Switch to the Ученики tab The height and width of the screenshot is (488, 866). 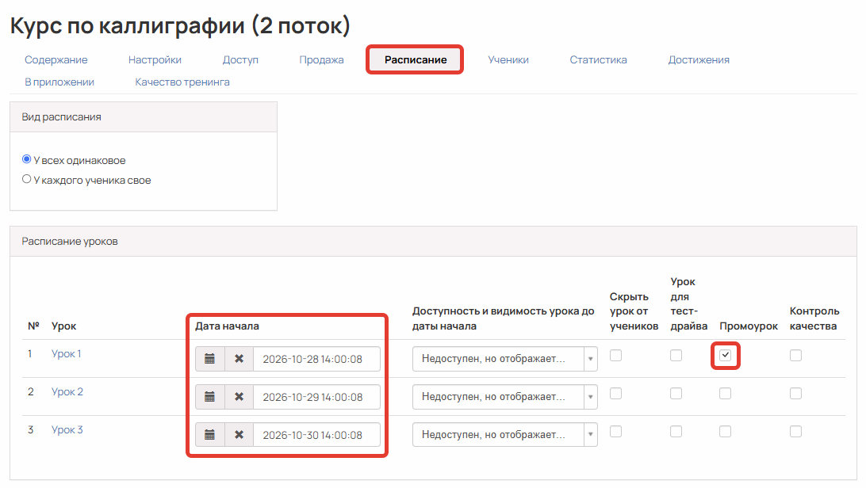(x=508, y=59)
